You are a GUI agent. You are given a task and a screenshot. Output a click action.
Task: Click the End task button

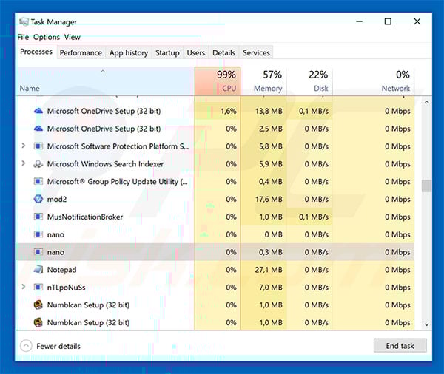click(400, 345)
